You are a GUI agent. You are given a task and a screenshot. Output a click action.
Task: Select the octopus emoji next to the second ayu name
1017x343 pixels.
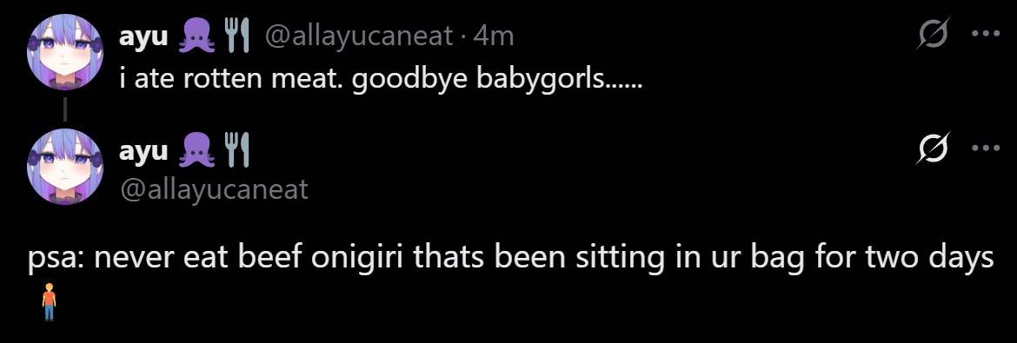(195, 149)
